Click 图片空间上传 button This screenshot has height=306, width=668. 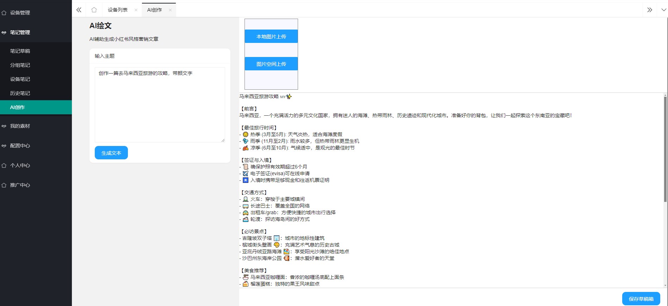tap(271, 64)
